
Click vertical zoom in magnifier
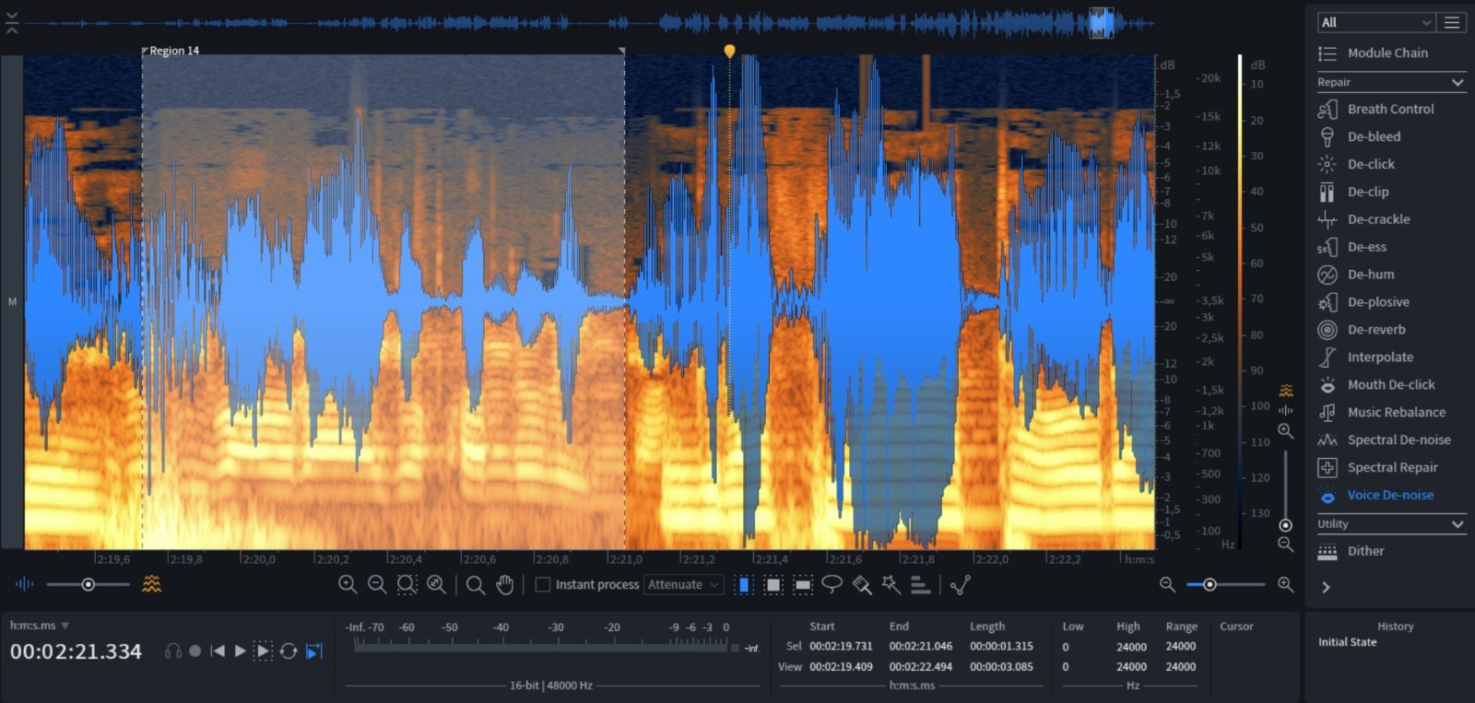(1285, 430)
